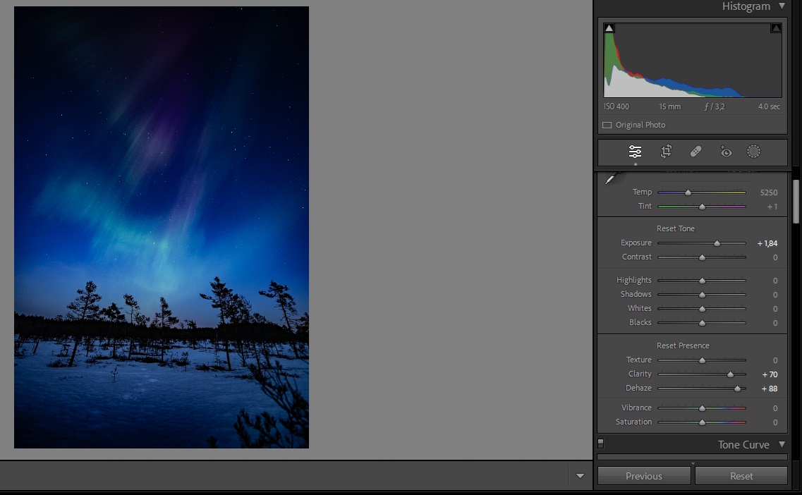Click the Dehaze slider handle

pos(737,389)
